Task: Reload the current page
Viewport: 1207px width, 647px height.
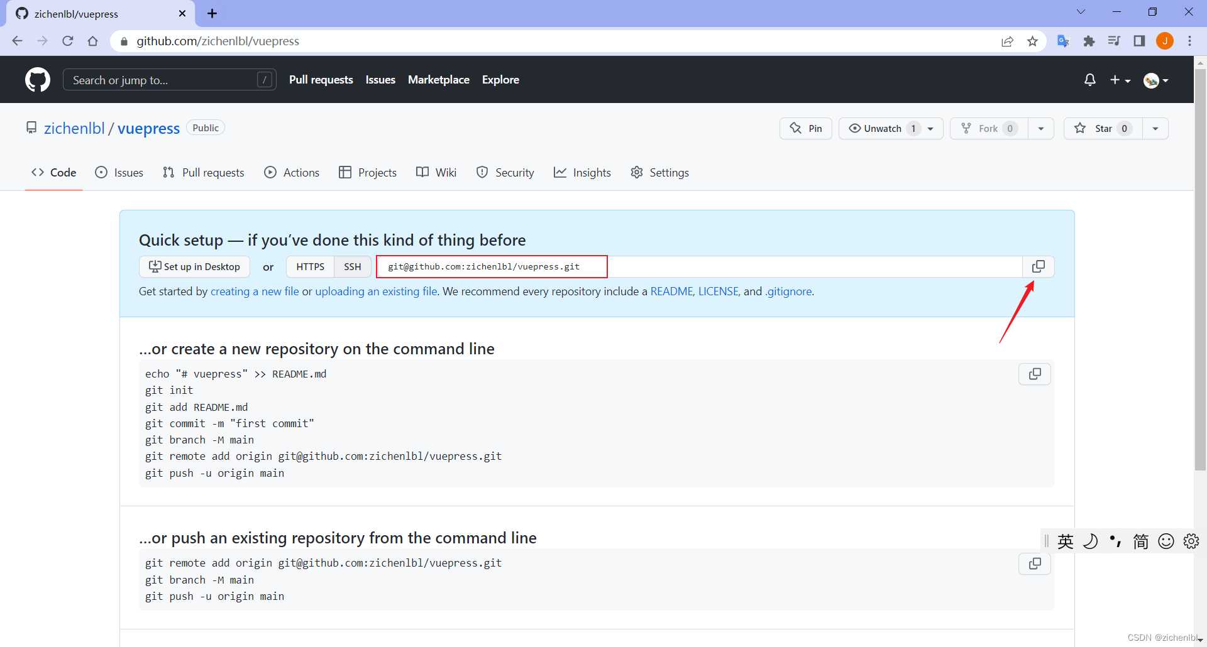Action: pyautogui.click(x=67, y=41)
